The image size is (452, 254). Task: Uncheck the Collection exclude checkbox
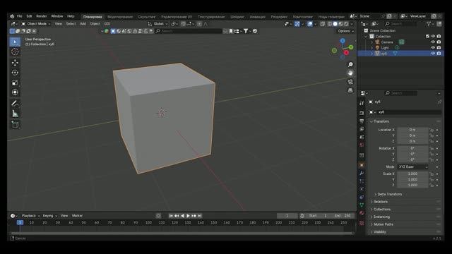coord(427,36)
